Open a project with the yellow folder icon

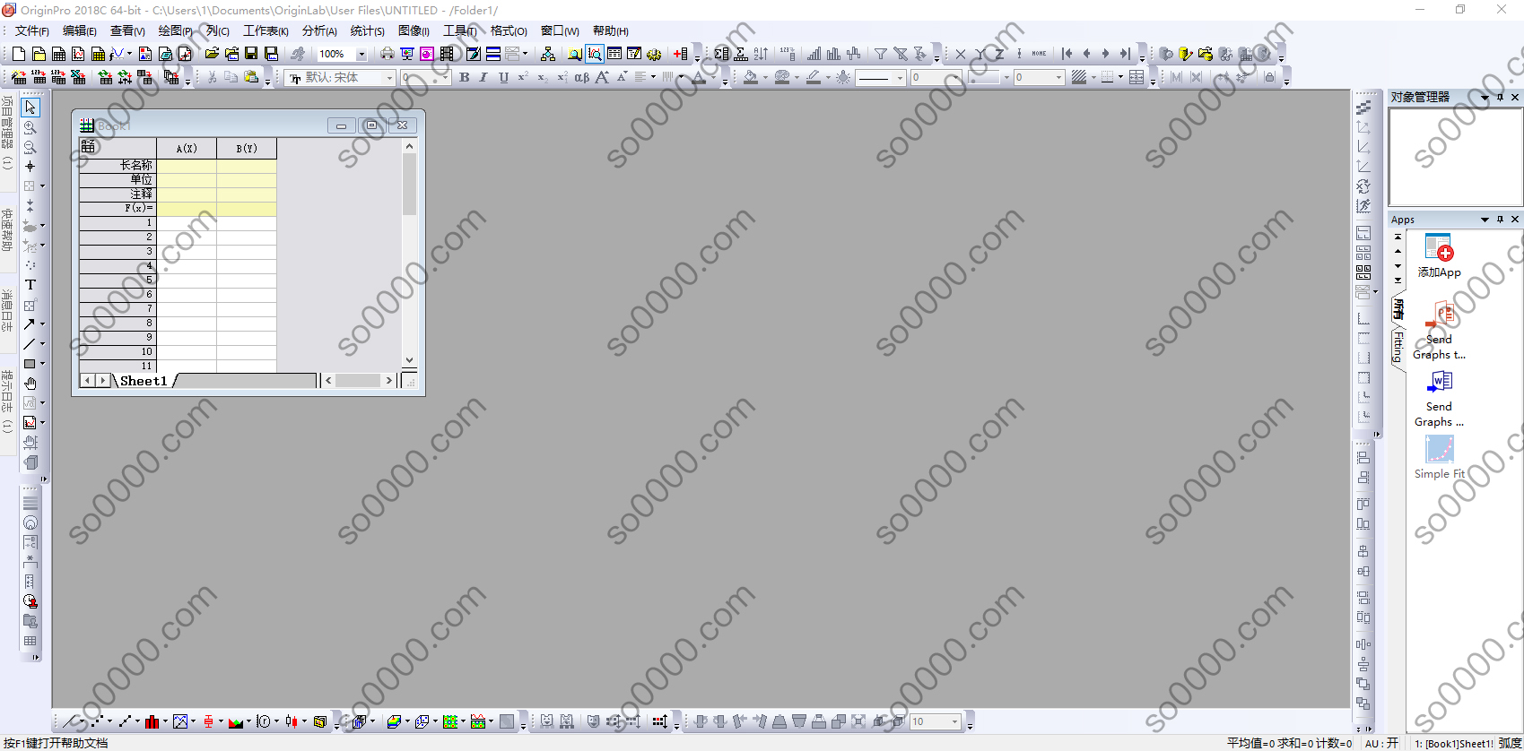click(x=212, y=54)
